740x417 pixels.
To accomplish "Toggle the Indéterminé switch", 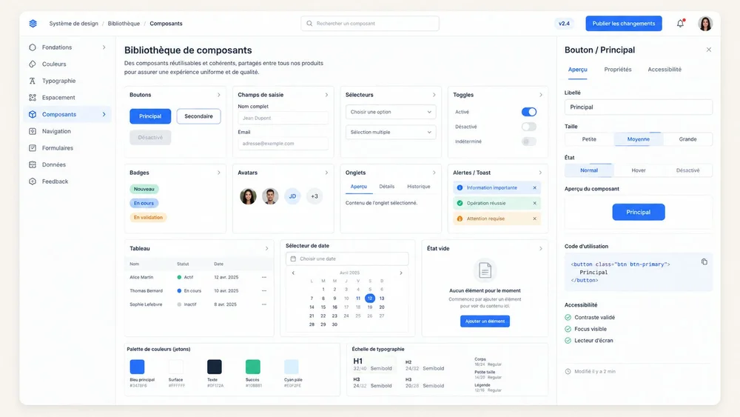I will coord(528,141).
